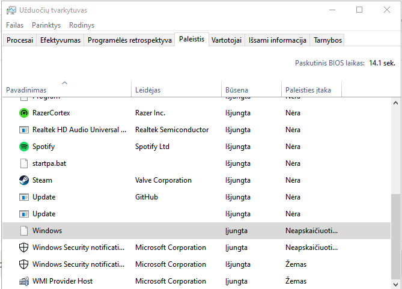Click Išjungta status in the Steam row

[238, 180]
